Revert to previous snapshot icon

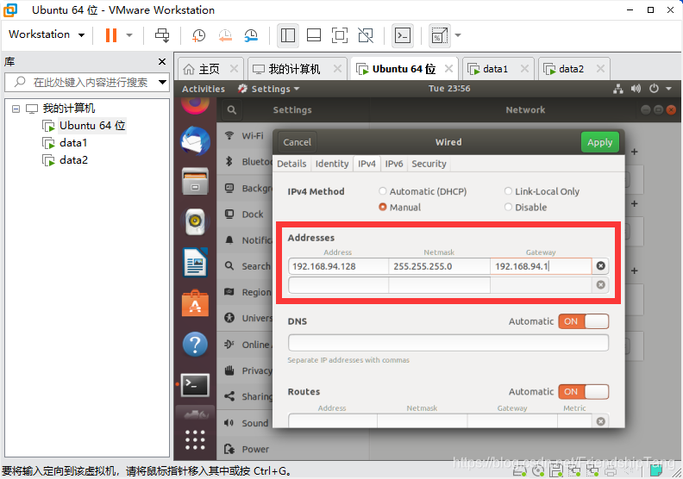coord(225,35)
